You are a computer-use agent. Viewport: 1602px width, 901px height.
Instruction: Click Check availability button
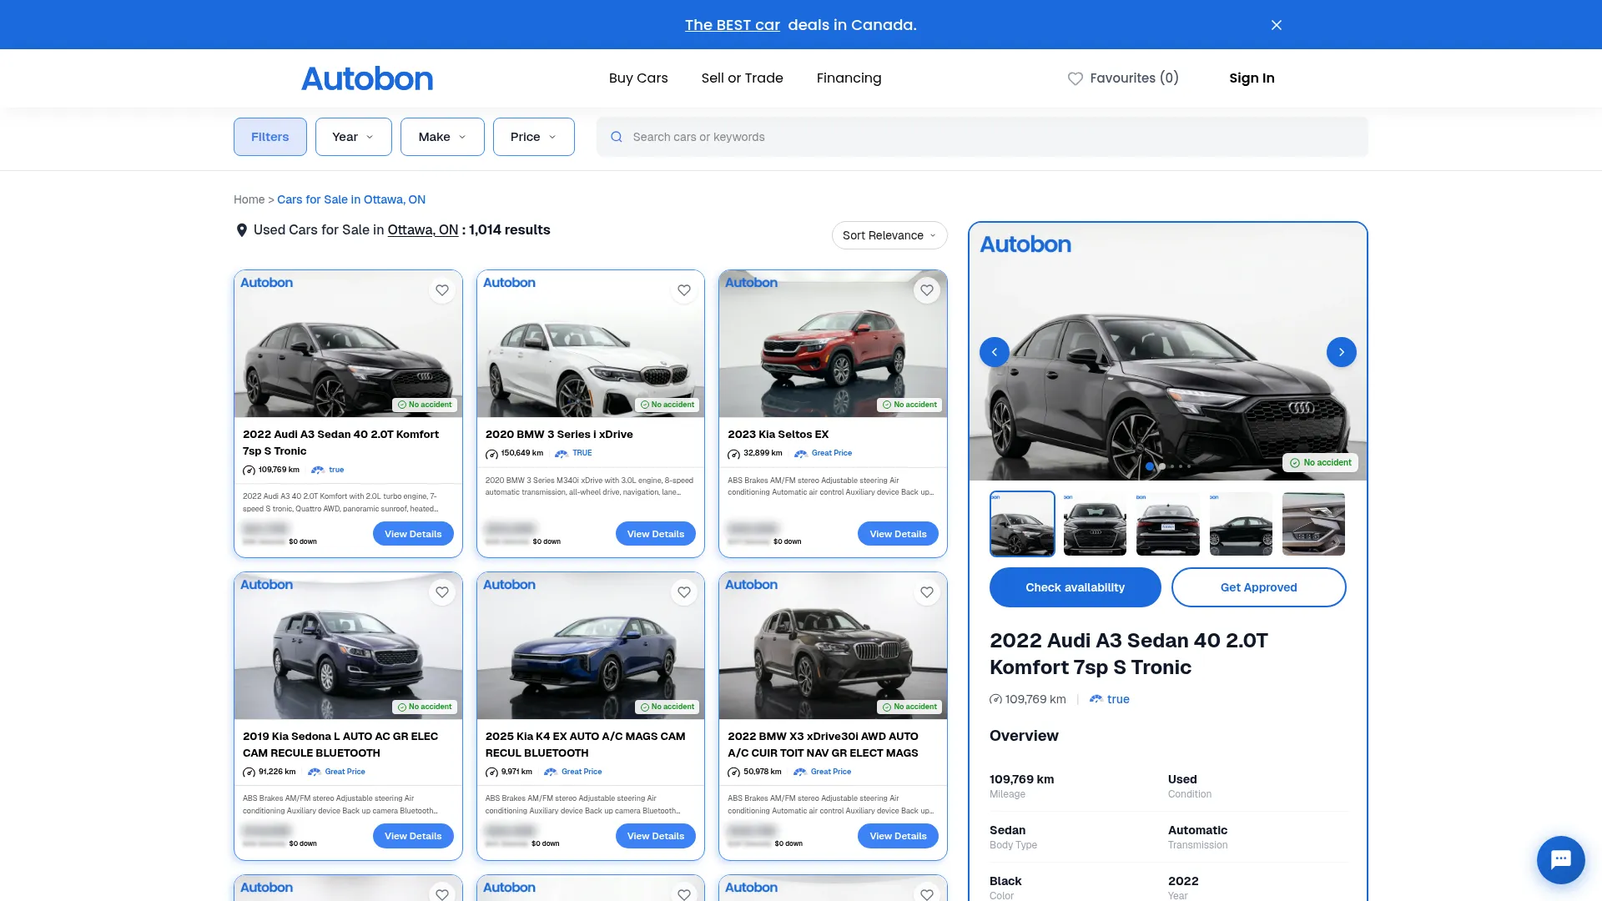1075,587
